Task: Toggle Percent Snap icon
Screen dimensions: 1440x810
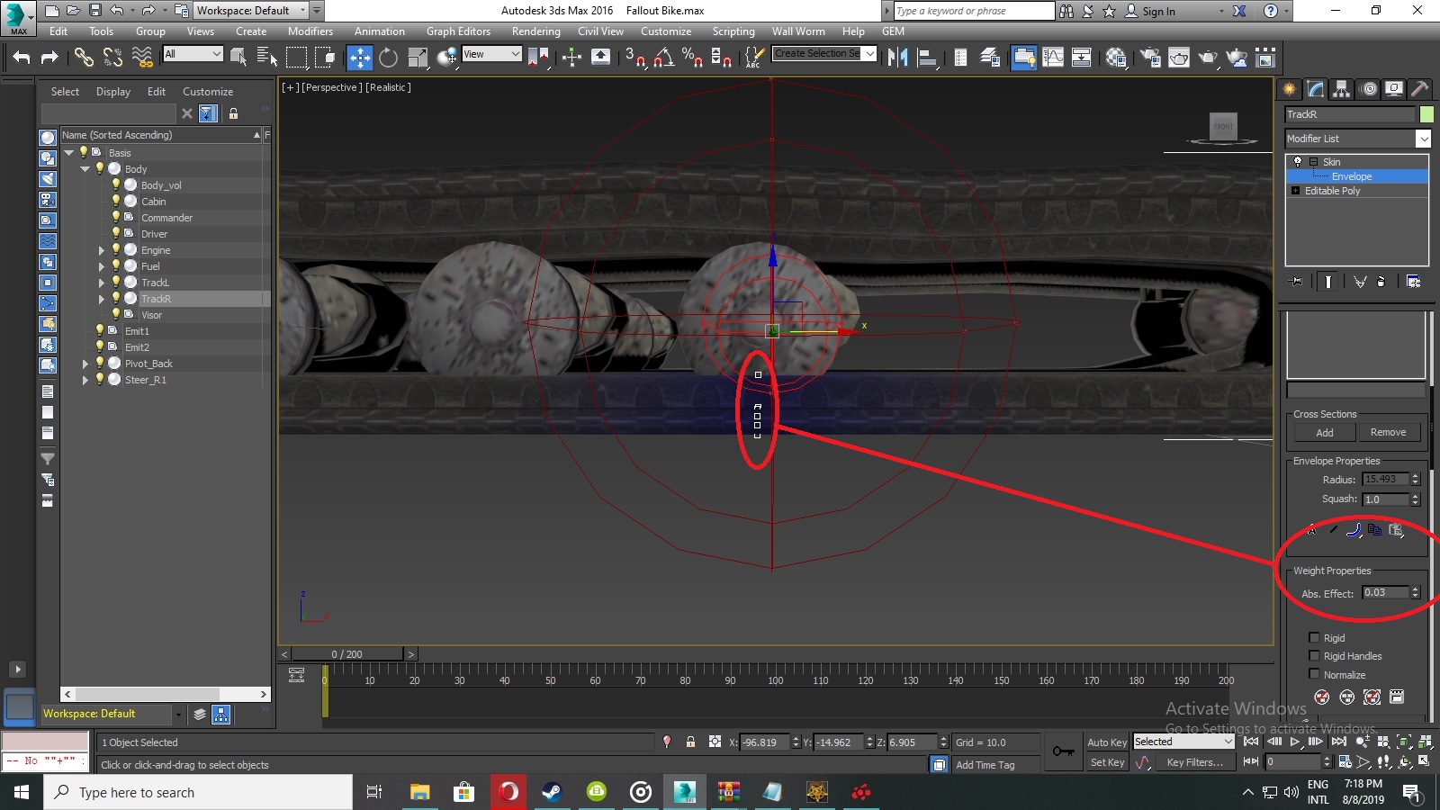Action: [692, 58]
